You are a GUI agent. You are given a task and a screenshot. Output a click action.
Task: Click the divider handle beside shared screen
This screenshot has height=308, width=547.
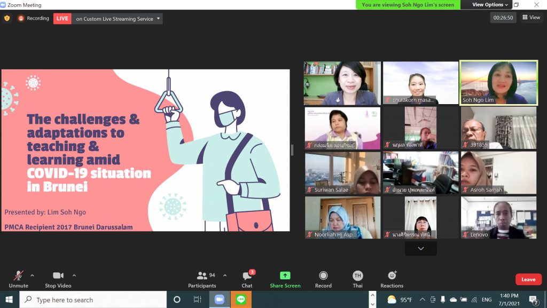(x=292, y=150)
